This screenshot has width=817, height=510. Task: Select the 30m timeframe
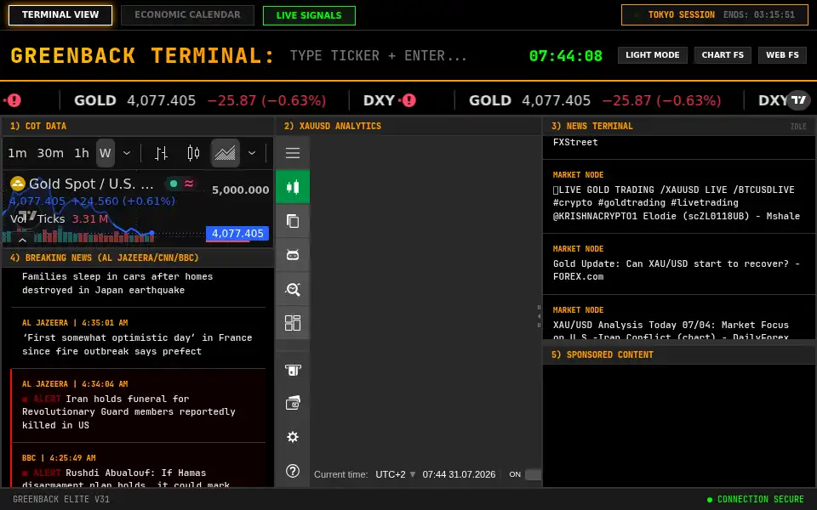[50, 153]
